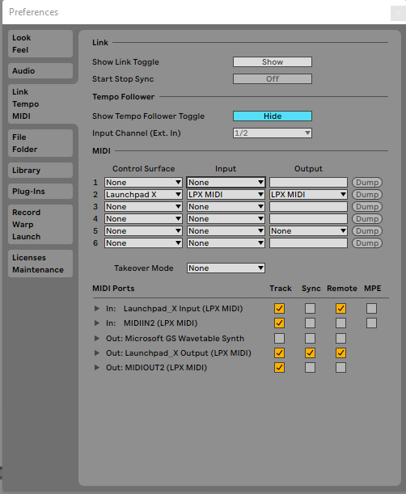This screenshot has height=494, width=406.
Task: Open Control Surface dropdown in row 6
Action: (x=143, y=243)
